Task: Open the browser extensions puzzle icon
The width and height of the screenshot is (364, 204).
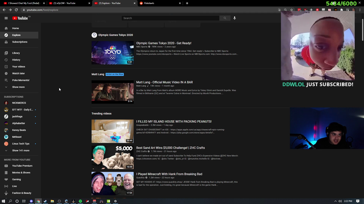Action: coord(341,10)
